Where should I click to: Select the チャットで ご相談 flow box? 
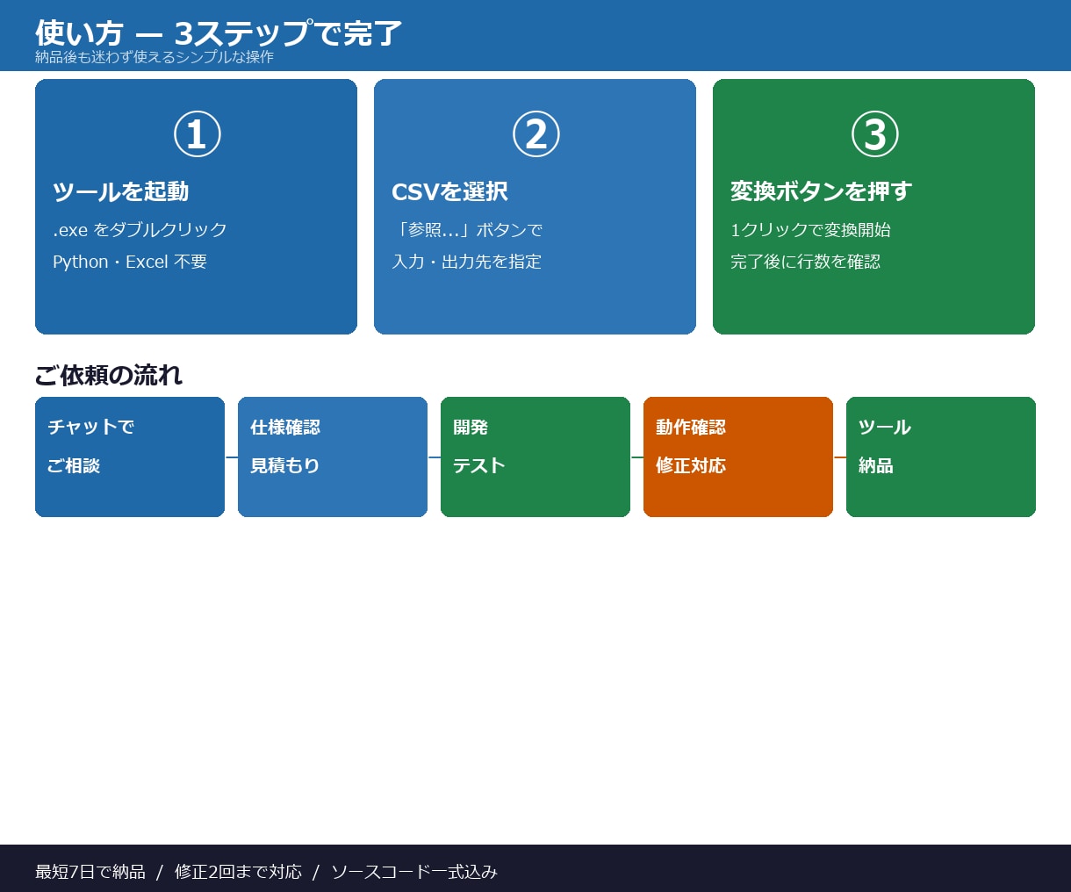pyautogui.click(x=130, y=457)
